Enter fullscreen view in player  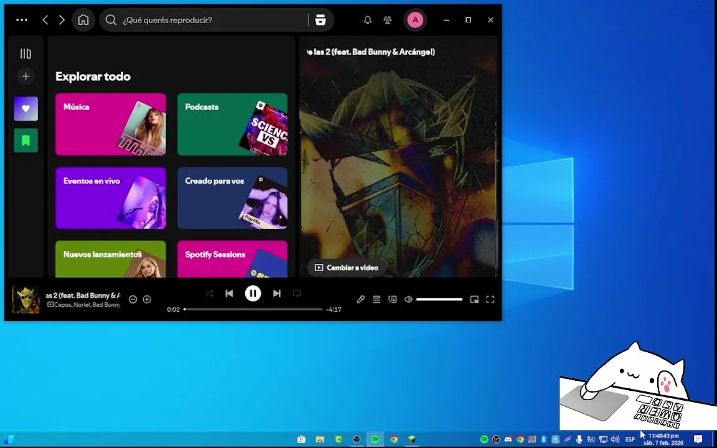point(490,299)
